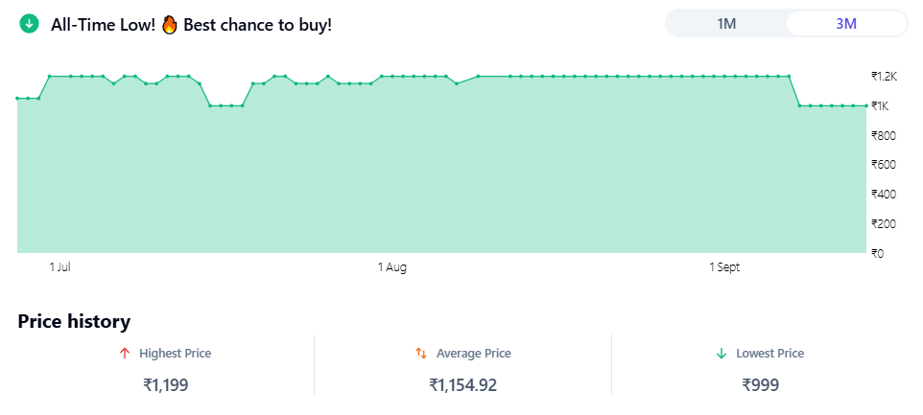This screenshot has width=923, height=415.
Task: Click the first data point on the chart
Action: click(17, 98)
